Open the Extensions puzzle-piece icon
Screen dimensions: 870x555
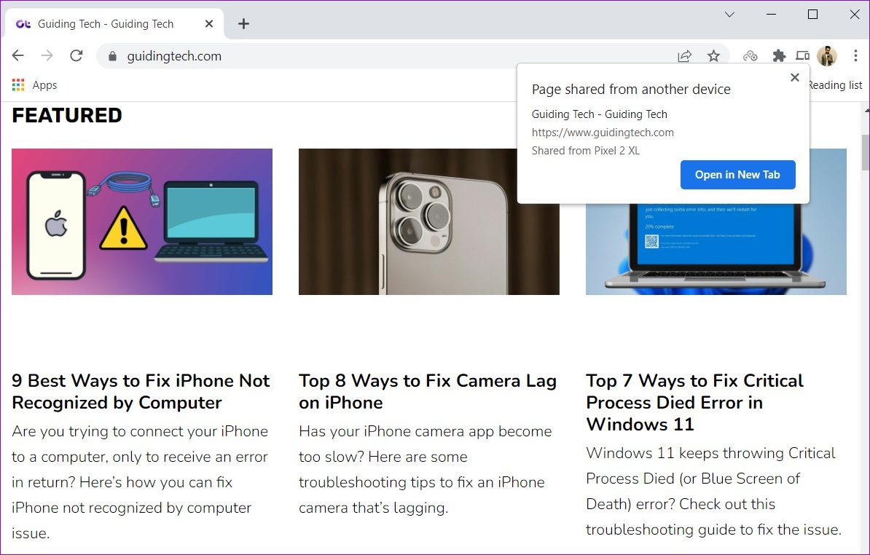pos(779,55)
